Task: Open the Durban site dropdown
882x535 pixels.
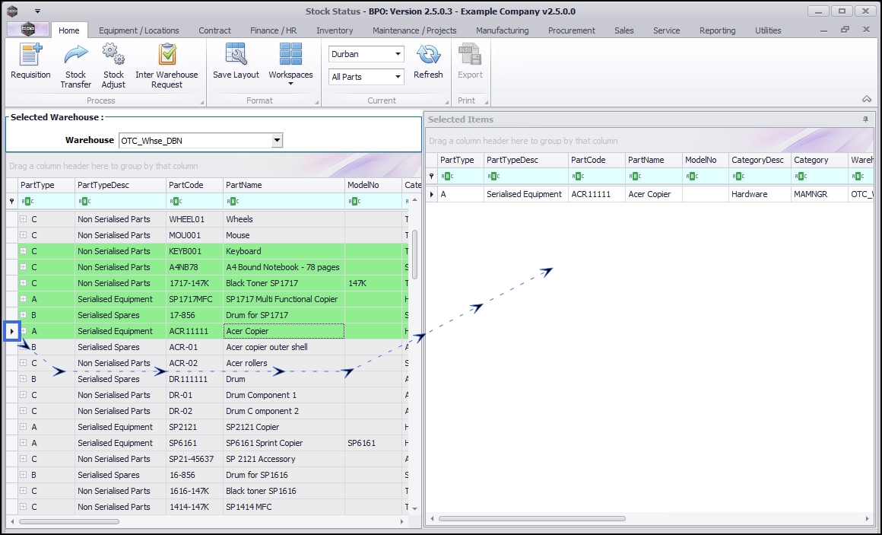Action: pyautogui.click(x=398, y=54)
